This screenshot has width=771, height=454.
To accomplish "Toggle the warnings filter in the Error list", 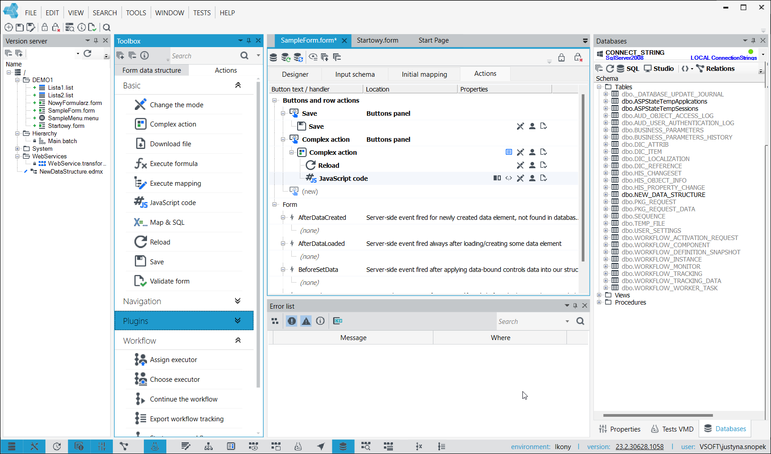I will pos(306,321).
